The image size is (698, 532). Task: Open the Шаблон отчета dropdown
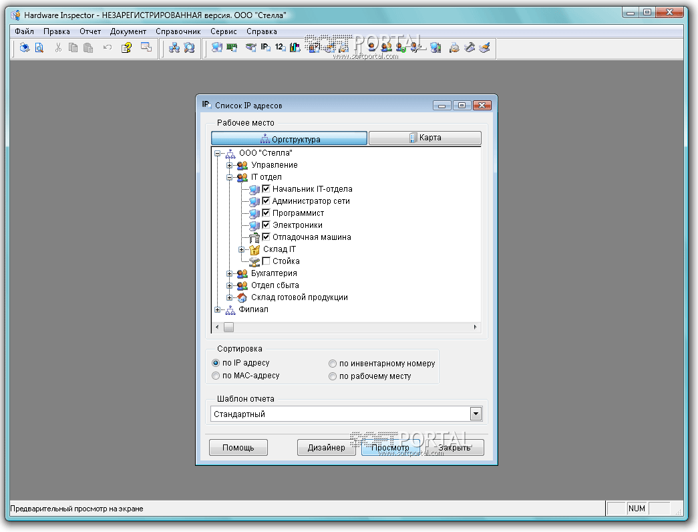476,414
